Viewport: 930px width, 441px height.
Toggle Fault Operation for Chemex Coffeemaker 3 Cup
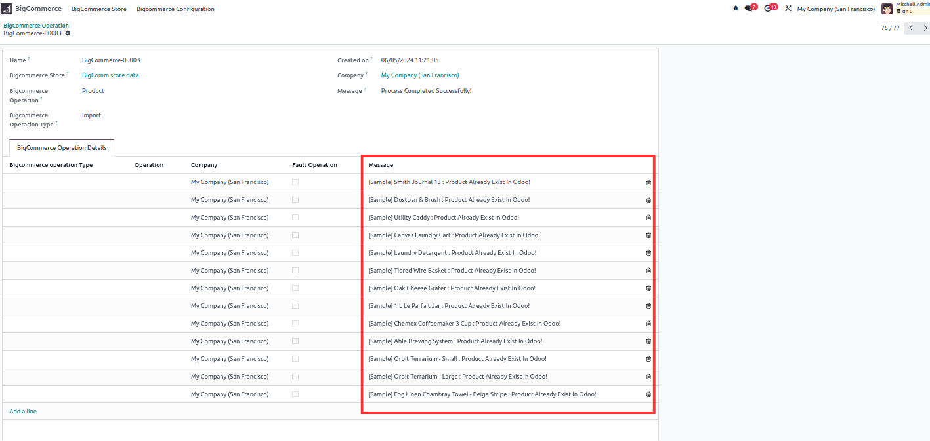(295, 324)
